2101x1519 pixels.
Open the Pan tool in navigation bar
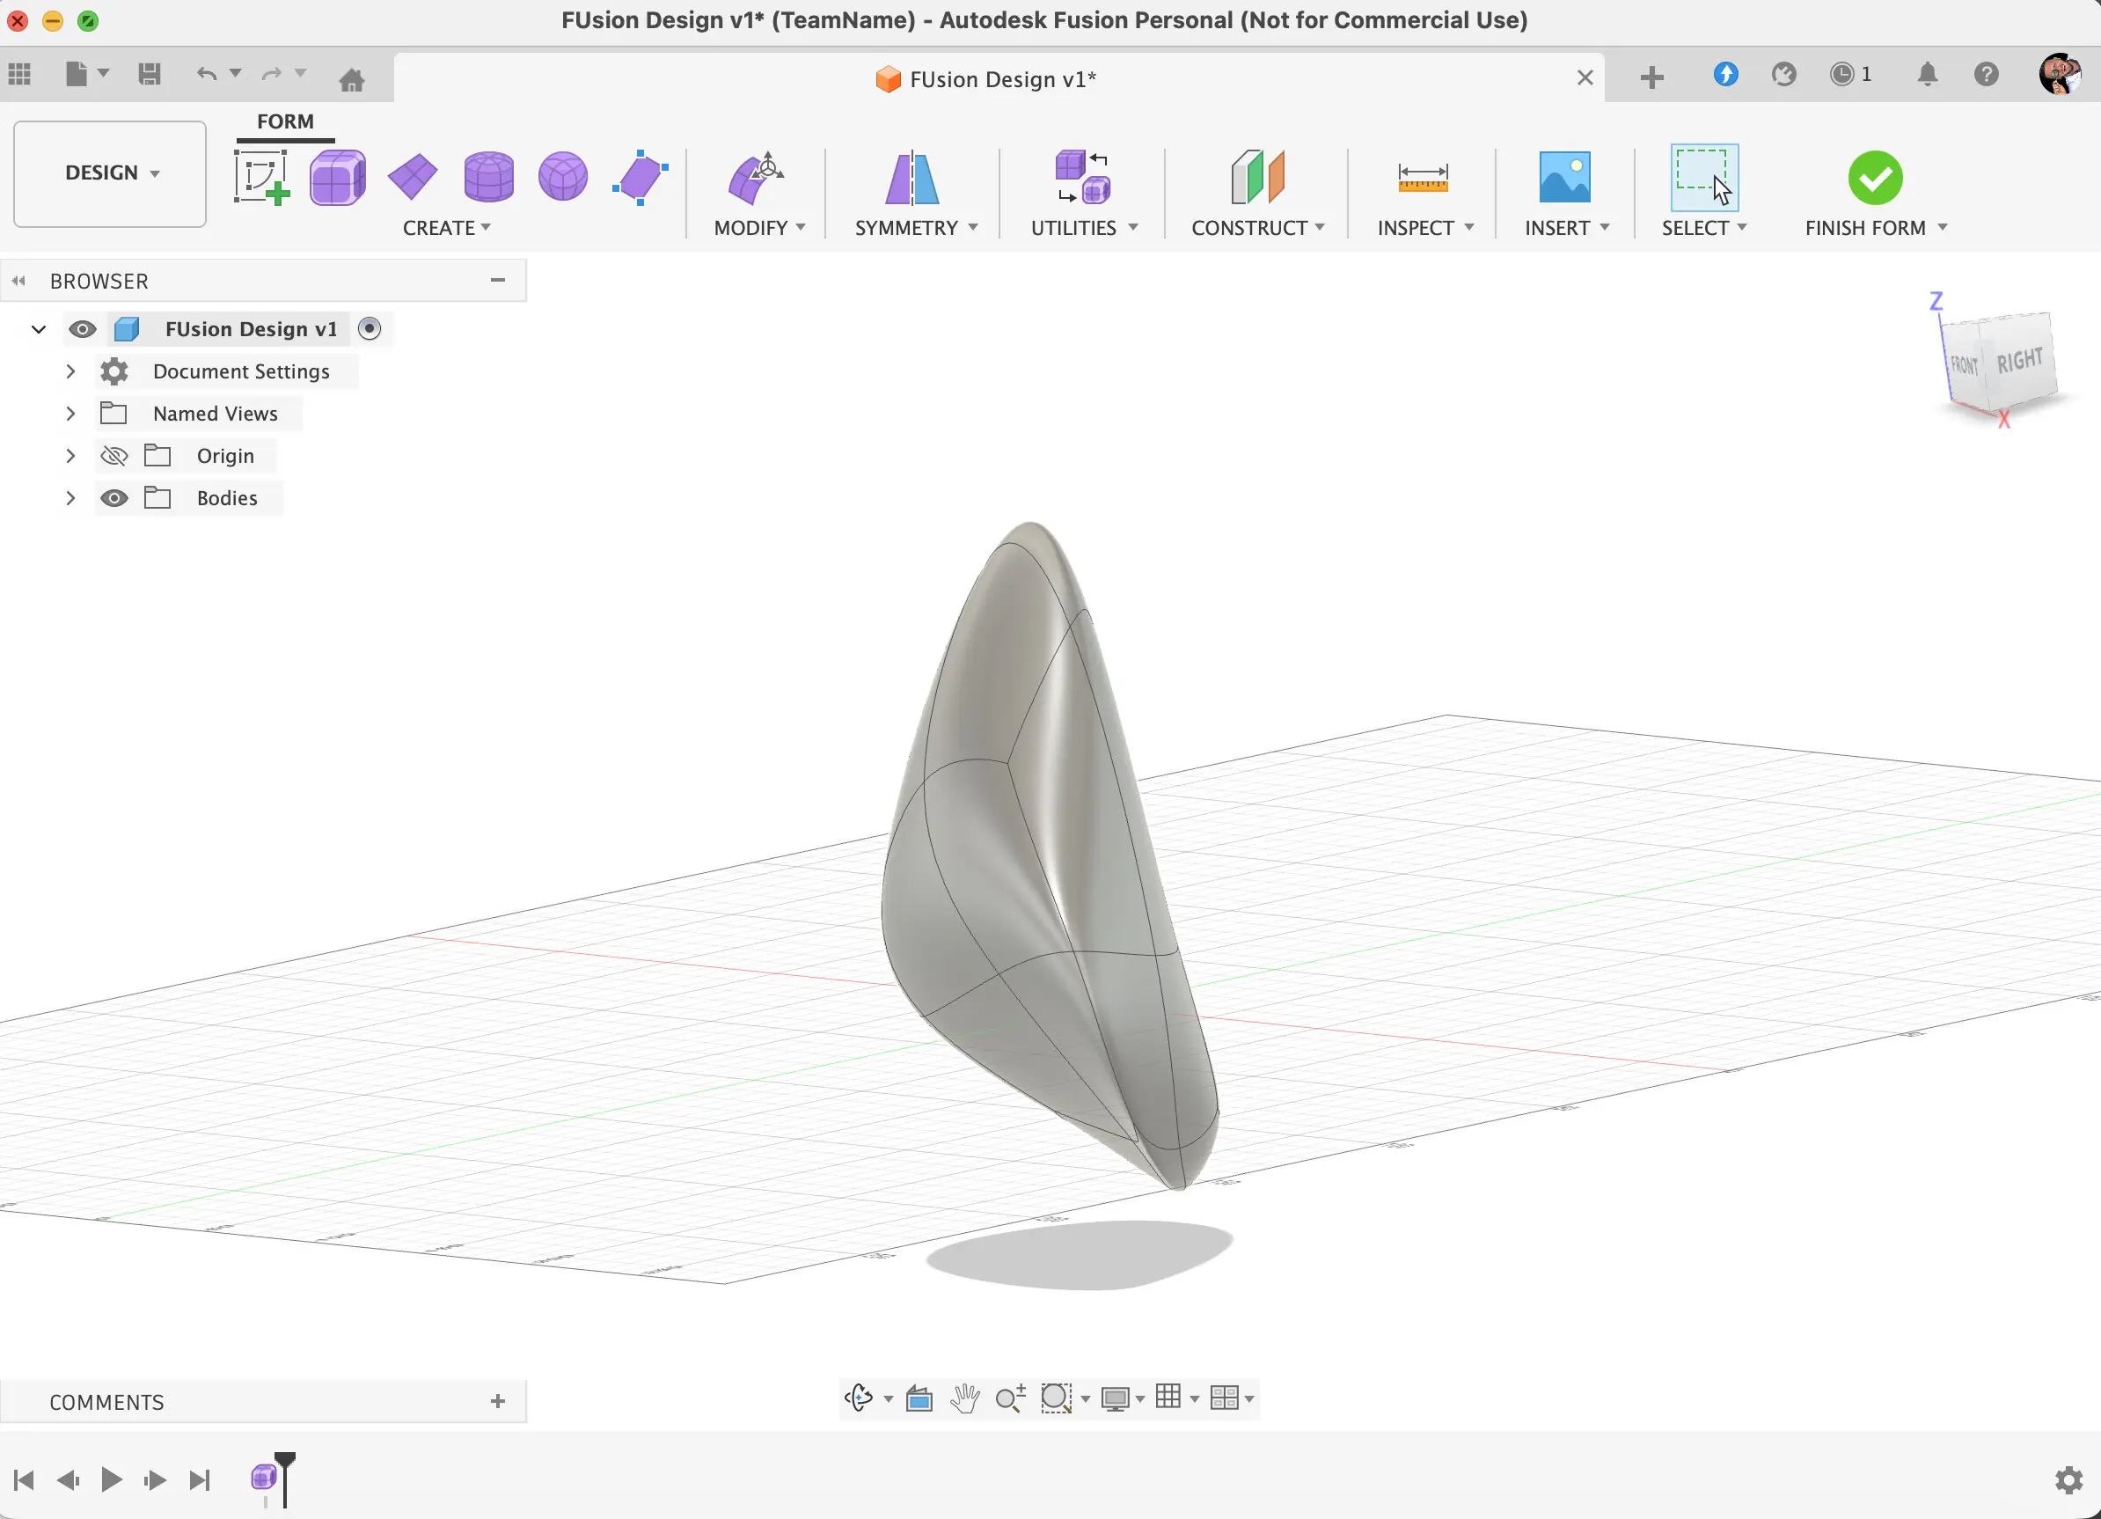point(965,1398)
